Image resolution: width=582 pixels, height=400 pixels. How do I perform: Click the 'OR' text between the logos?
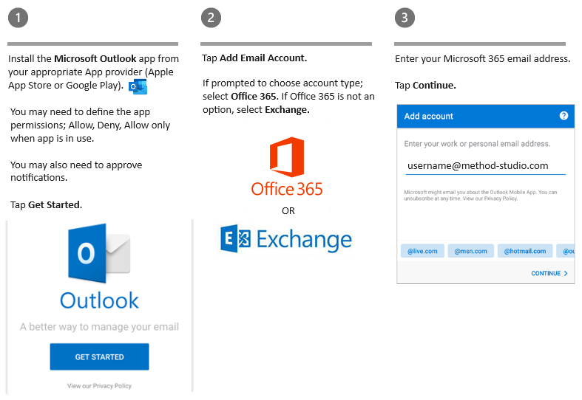pos(288,211)
